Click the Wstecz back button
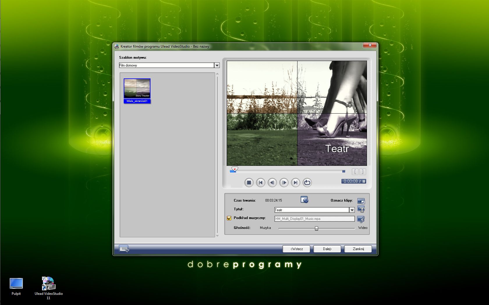489x305 pixels. 296,249
